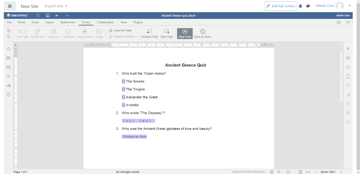Viewport: 360px width, 174px height.
Task: Click Exit full screen button
Action: click(280, 6)
